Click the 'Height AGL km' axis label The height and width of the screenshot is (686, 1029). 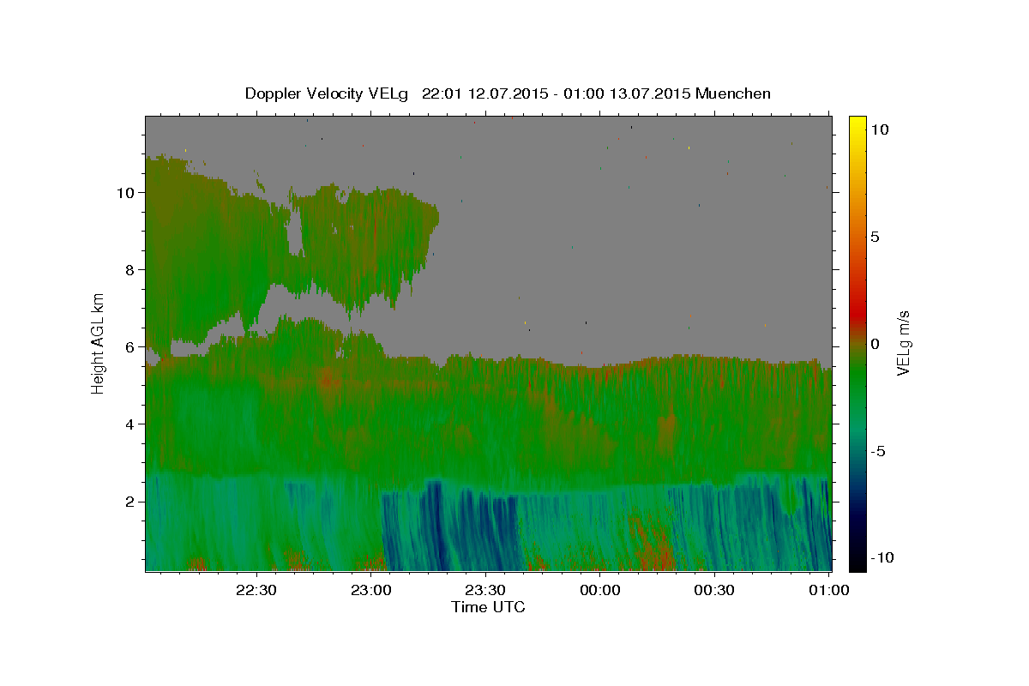pos(99,343)
